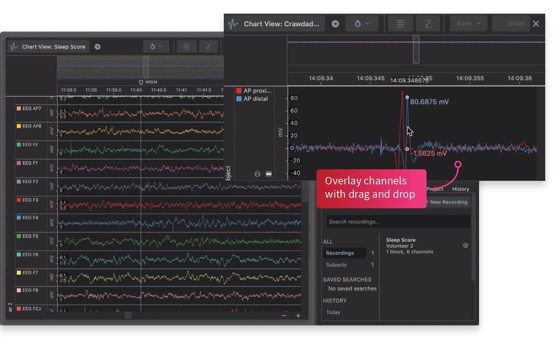The width and height of the screenshot is (560, 342).
Task: Click the Search recordings input field
Action: pos(398,221)
